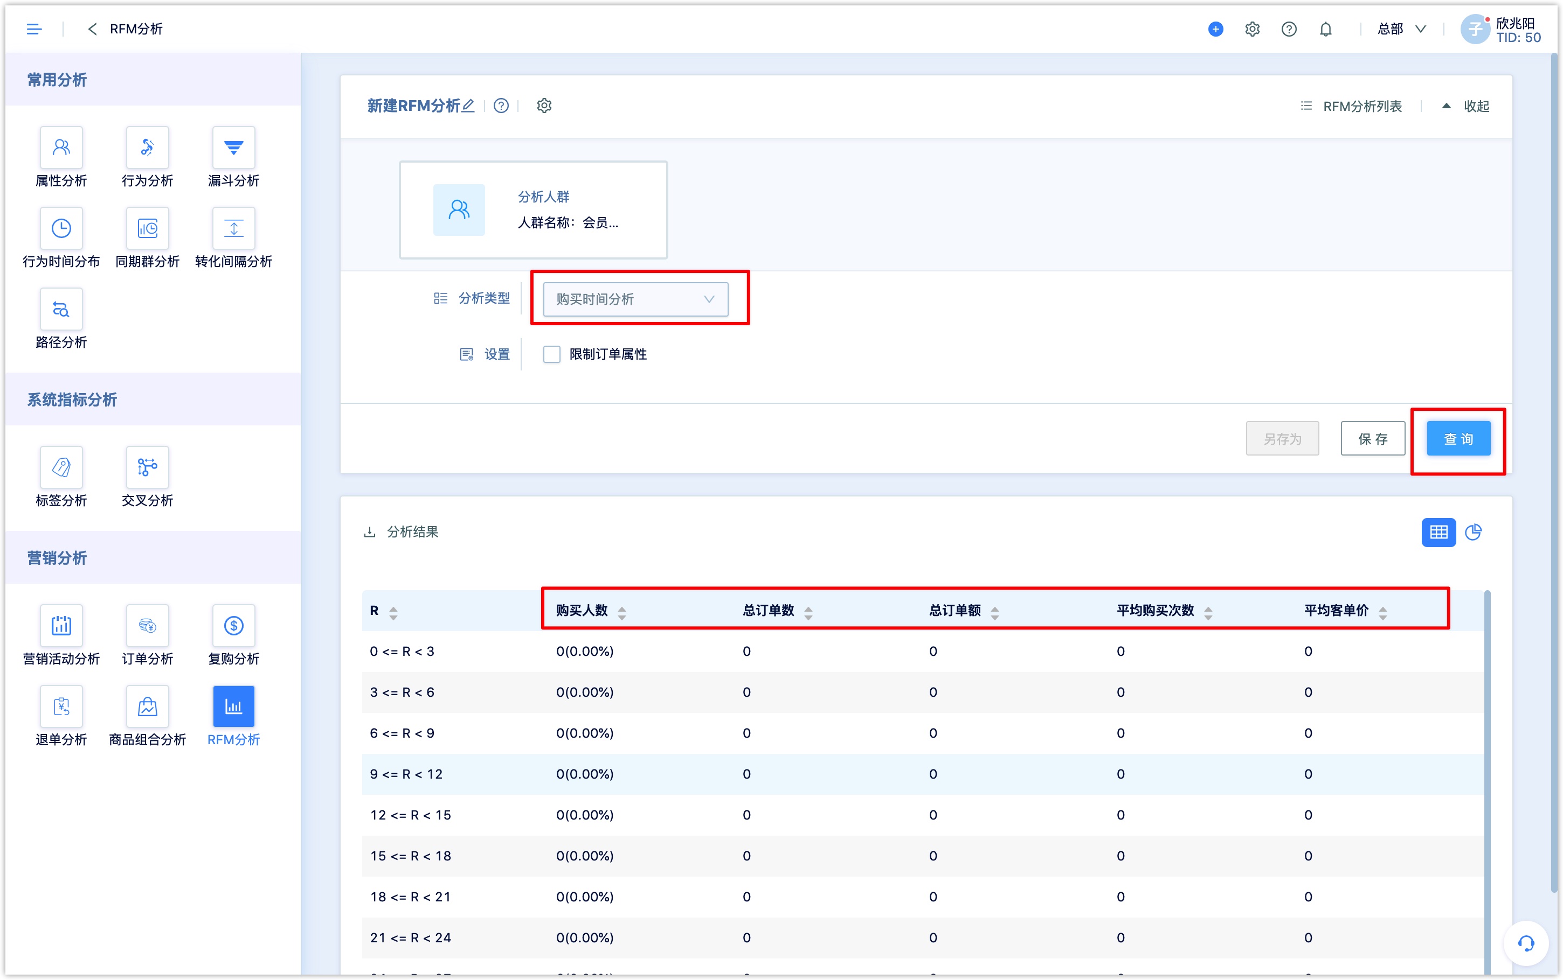The image size is (1563, 980).
Task: Sort table by 购买人数 column
Action: coord(622,613)
